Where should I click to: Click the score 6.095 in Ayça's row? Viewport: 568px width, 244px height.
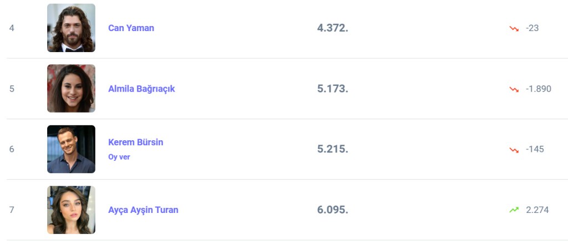pos(332,210)
